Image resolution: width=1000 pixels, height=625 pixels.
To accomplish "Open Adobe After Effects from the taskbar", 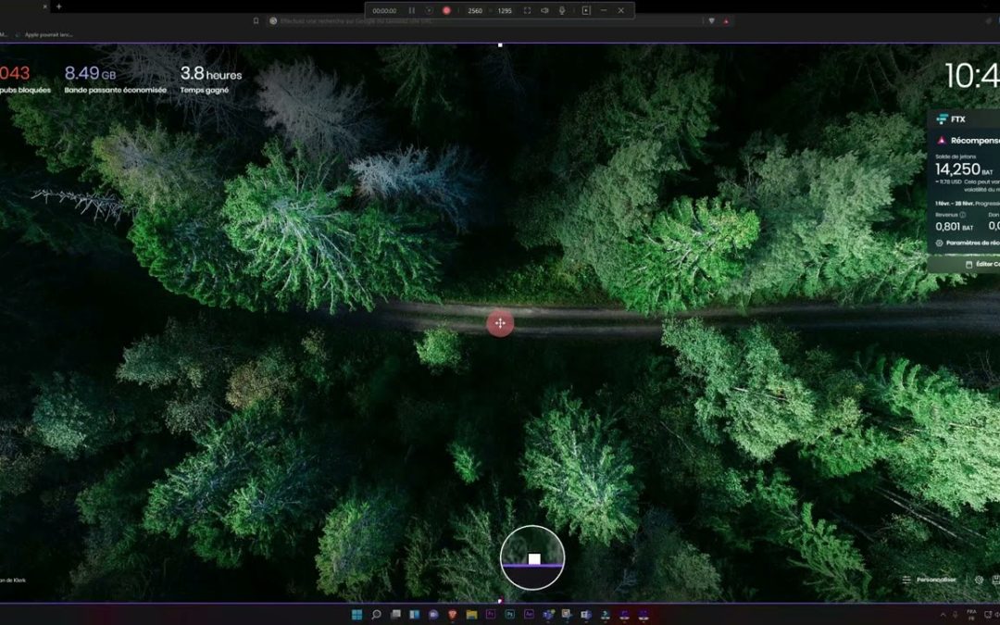I will (x=529, y=614).
